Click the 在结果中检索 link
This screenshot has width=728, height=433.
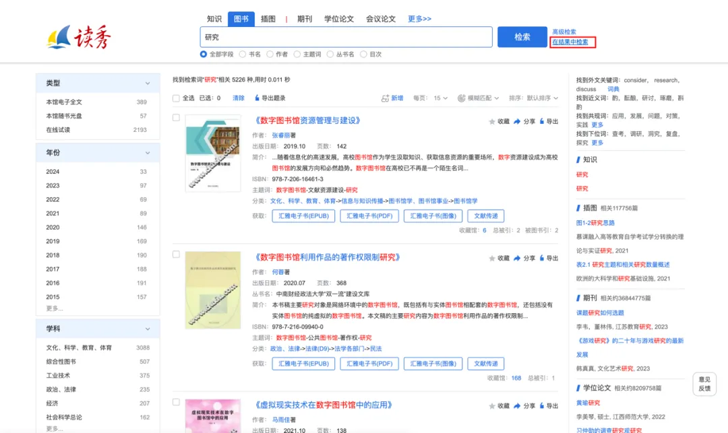coord(570,42)
